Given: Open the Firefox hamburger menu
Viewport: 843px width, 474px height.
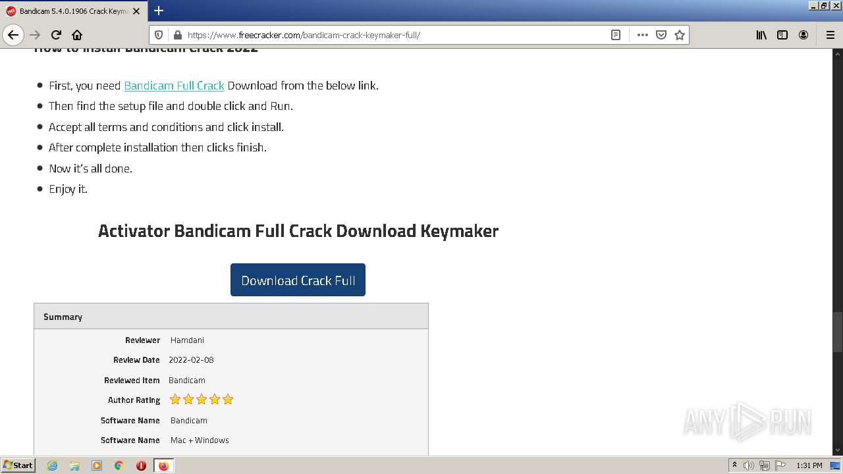Looking at the screenshot, I should (x=830, y=35).
